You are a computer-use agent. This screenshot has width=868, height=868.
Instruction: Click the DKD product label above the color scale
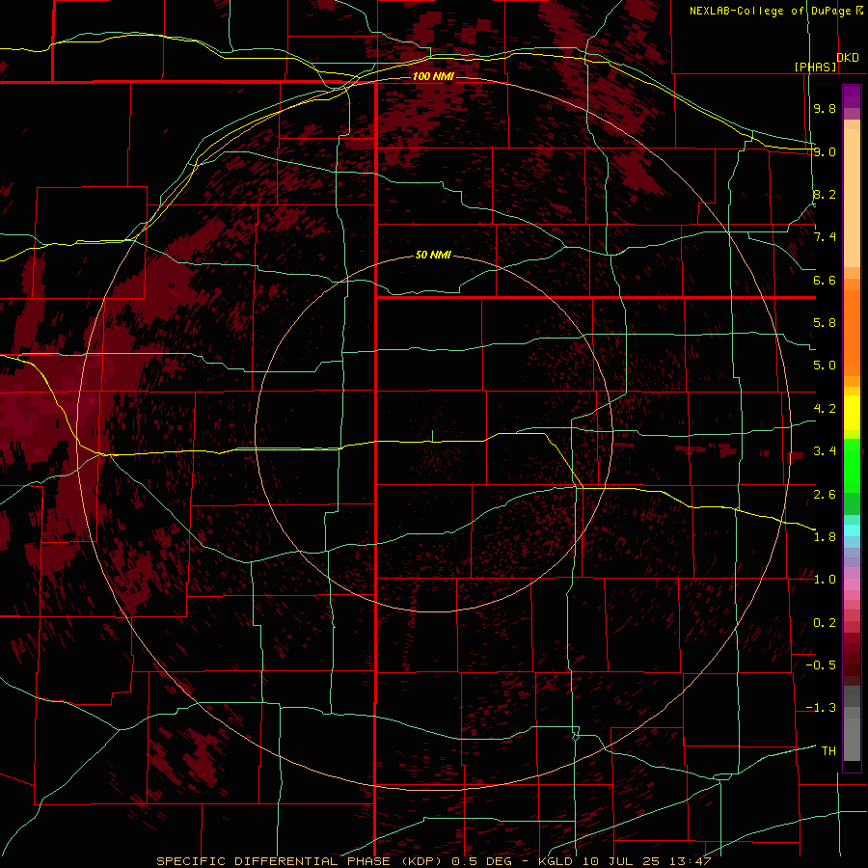coord(848,58)
